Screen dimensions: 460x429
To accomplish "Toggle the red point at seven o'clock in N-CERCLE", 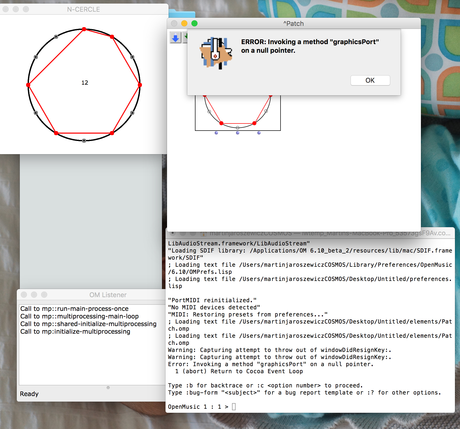I will click(x=56, y=133).
